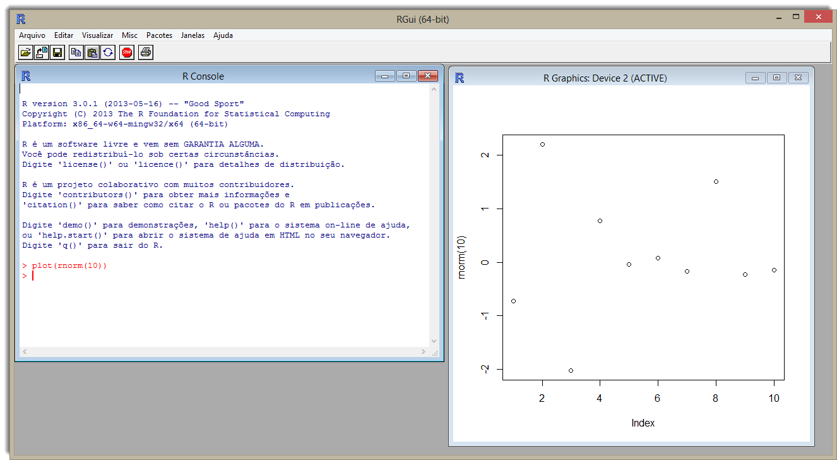Click the console horizontal scrollbar right arrow
837x460 pixels.
tap(424, 351)
